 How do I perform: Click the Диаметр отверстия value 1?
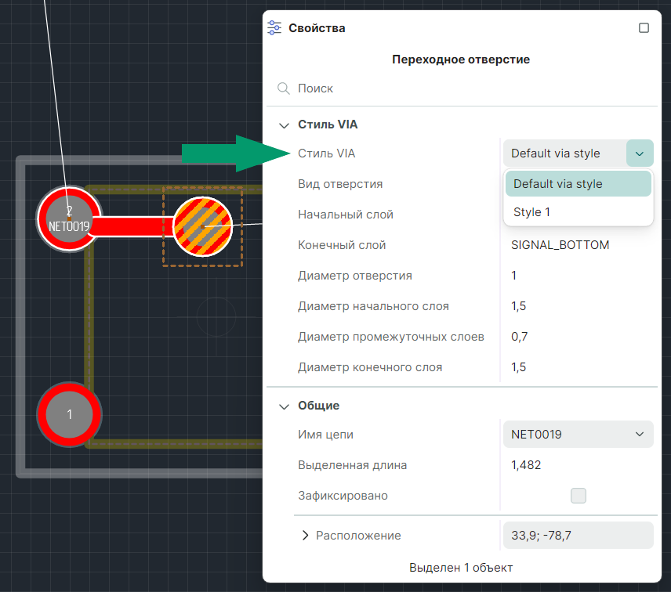514,276
